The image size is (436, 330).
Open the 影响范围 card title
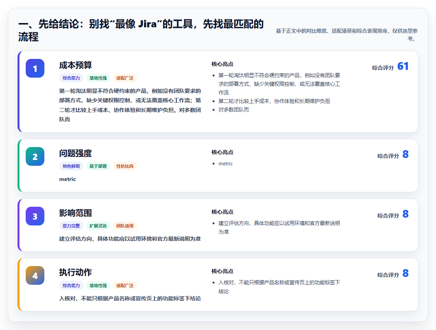tap(76, 213)
